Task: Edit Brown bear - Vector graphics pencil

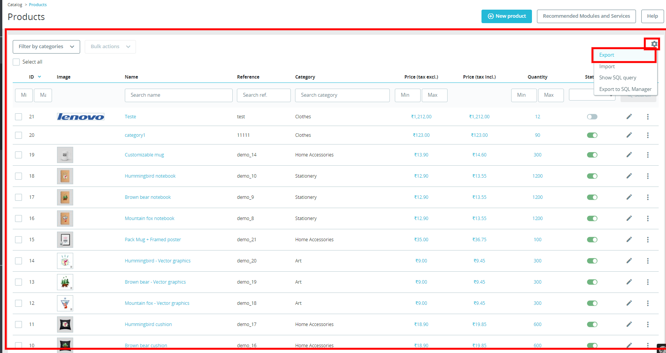Action: (x=629, y=282)
